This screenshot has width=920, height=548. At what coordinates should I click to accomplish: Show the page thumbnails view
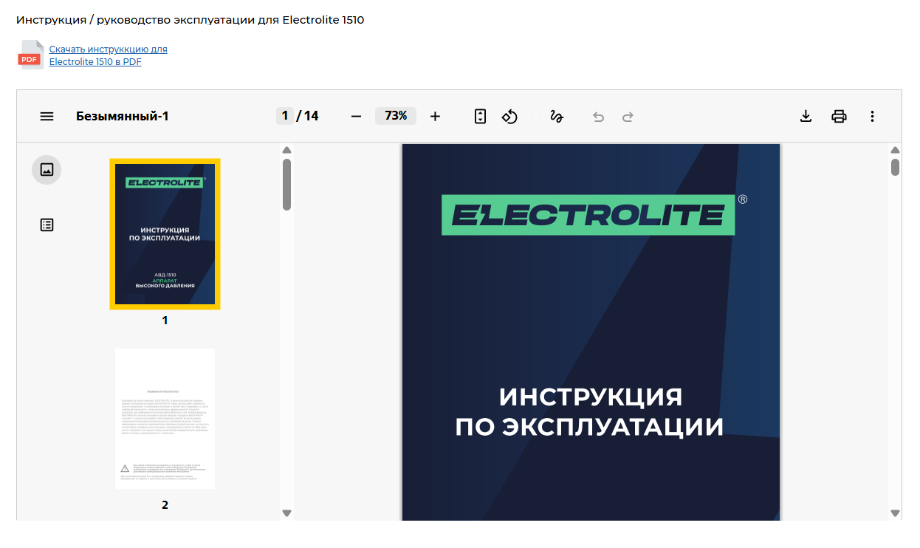[x=47, y=170]
